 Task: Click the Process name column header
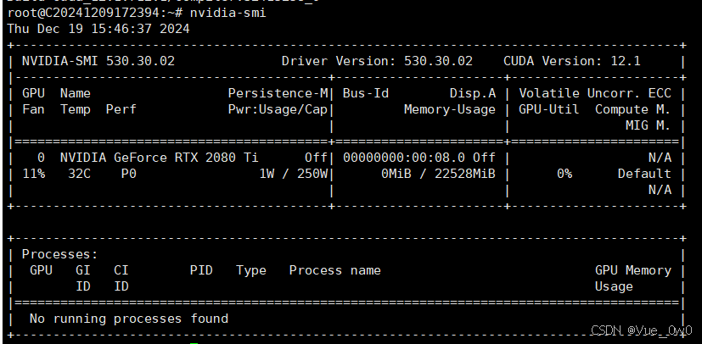pyautogui.click(x=335, y=271)
